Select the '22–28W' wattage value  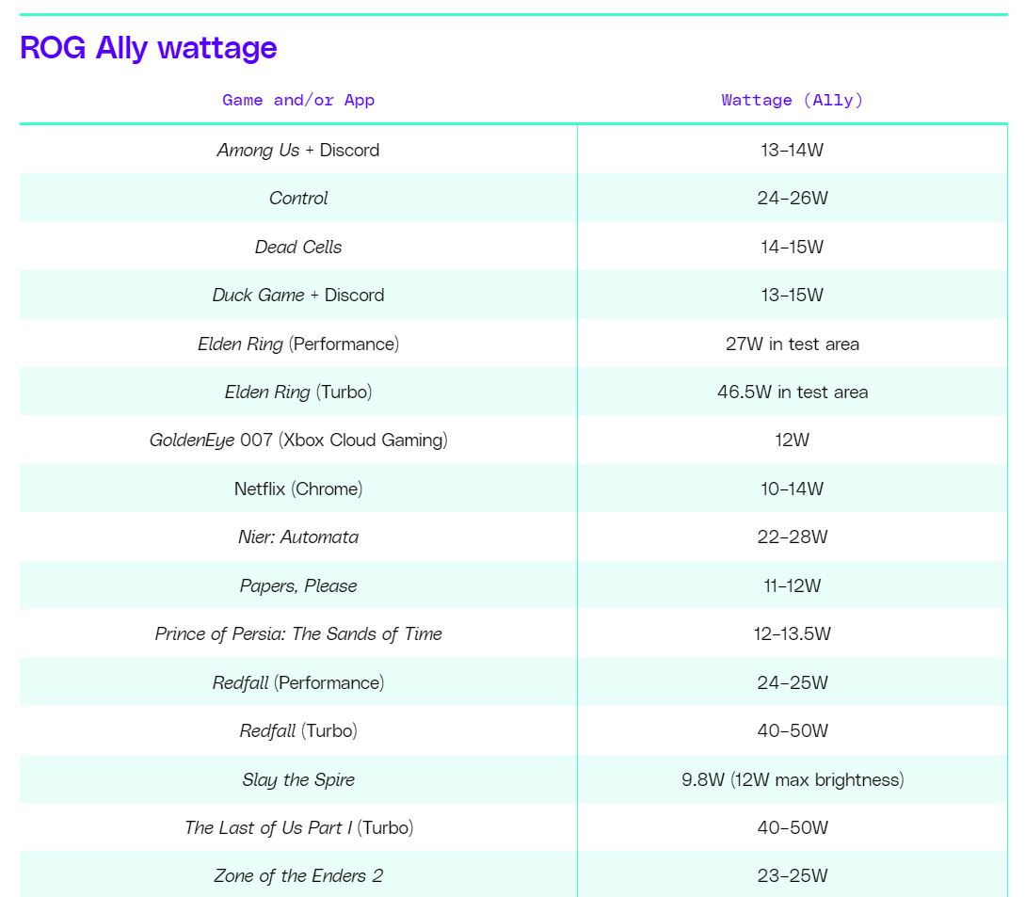click(x=793, y=537)
